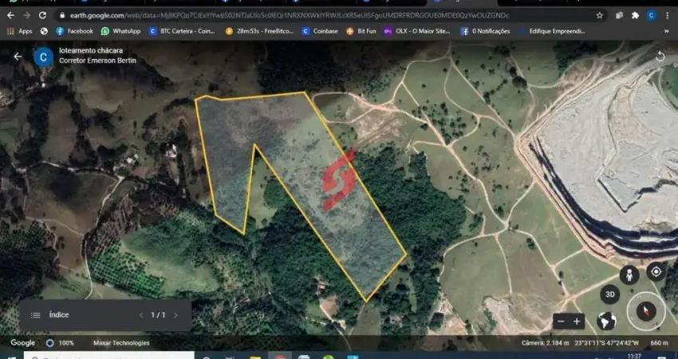This screenshot has width=678, height=359.
Task: Go to next slide with right chevron
Action: click(x=175, y=315)
